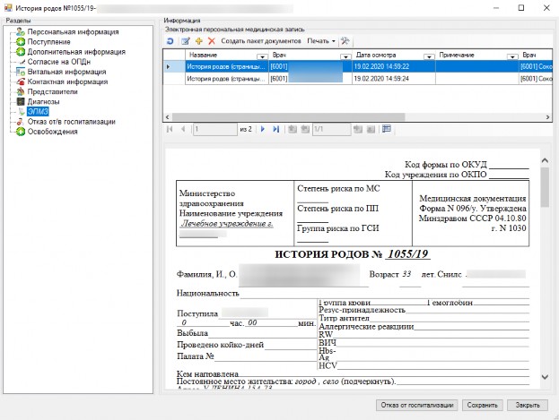Click the right arrow of the grid's horizontal scrollbar
This screenshot has height=420, width=559.
tap(548, 117)
